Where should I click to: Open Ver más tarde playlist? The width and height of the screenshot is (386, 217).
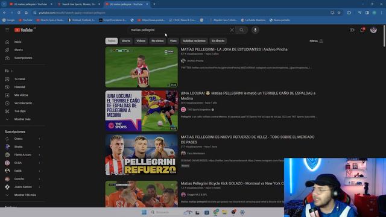pos(24,103)
